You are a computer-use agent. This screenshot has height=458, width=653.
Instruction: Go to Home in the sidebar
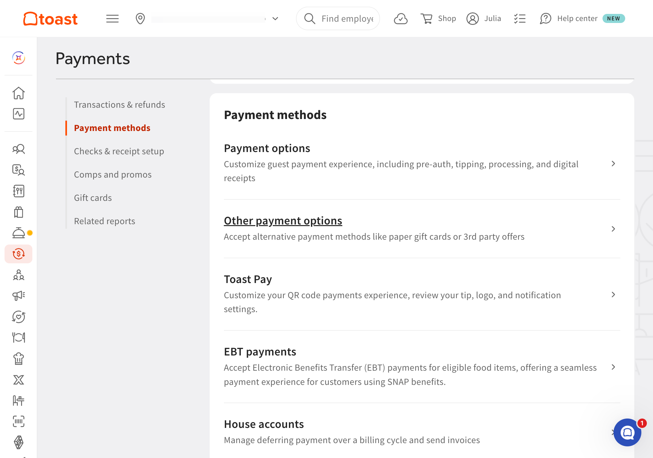coord(19,93)
